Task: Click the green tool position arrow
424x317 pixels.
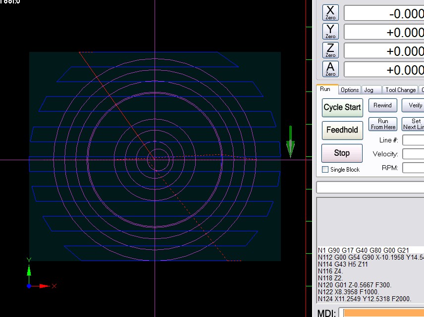Action: pyautogui.click(x=291, y=141)
